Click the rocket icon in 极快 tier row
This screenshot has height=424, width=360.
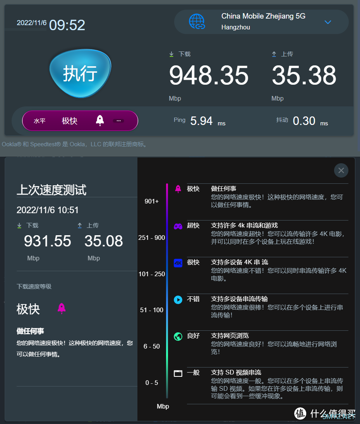pyautogui.click(x=178, y=189)
